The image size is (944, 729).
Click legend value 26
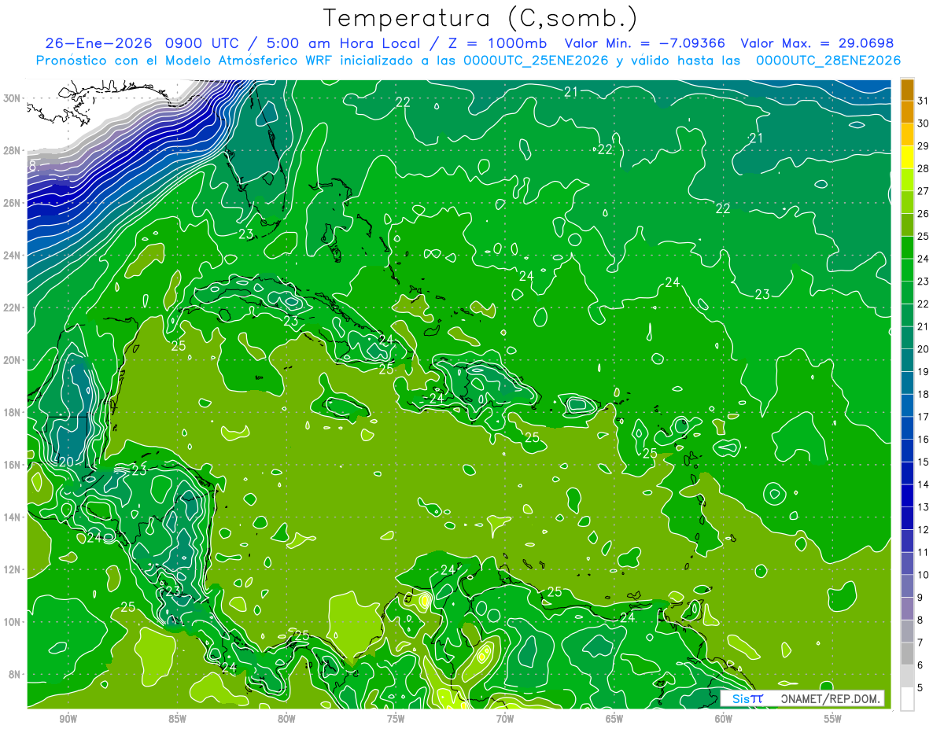[x=924, y=213]
